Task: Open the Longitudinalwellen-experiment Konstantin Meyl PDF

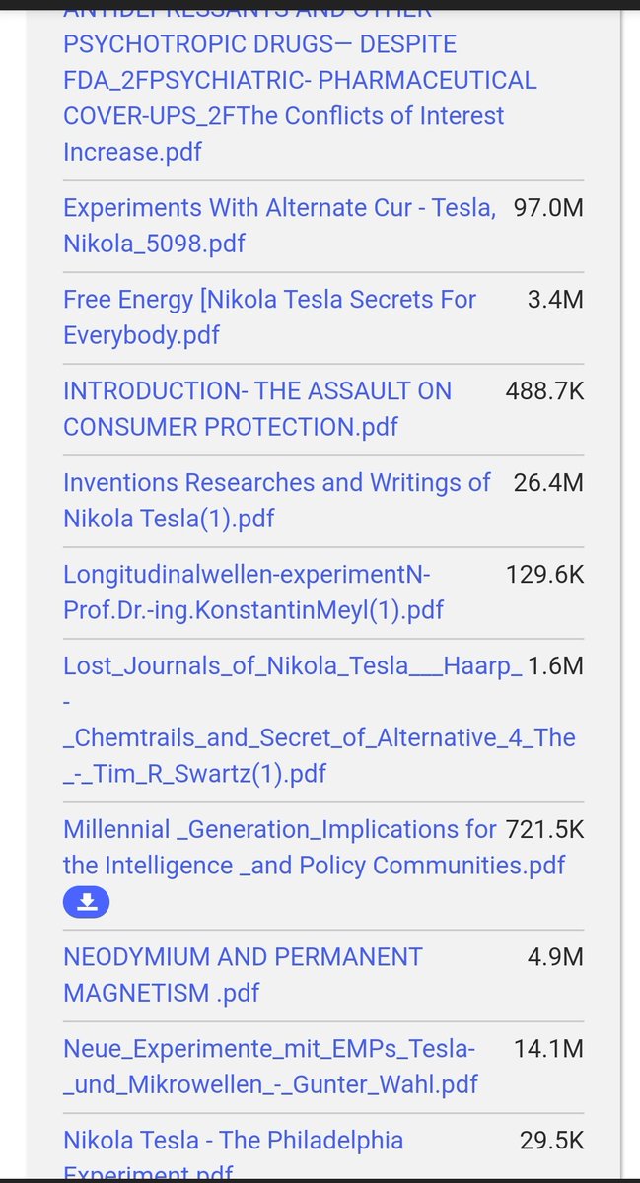Action: (253, 591)
